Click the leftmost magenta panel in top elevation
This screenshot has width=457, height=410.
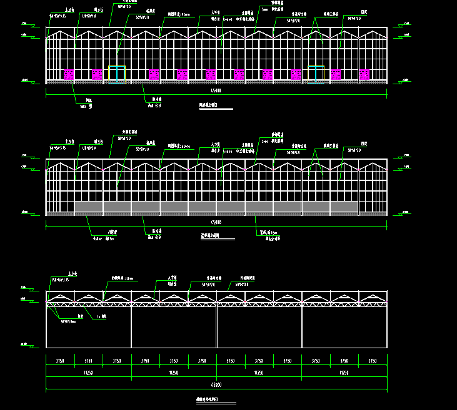(x=69, y=75)
